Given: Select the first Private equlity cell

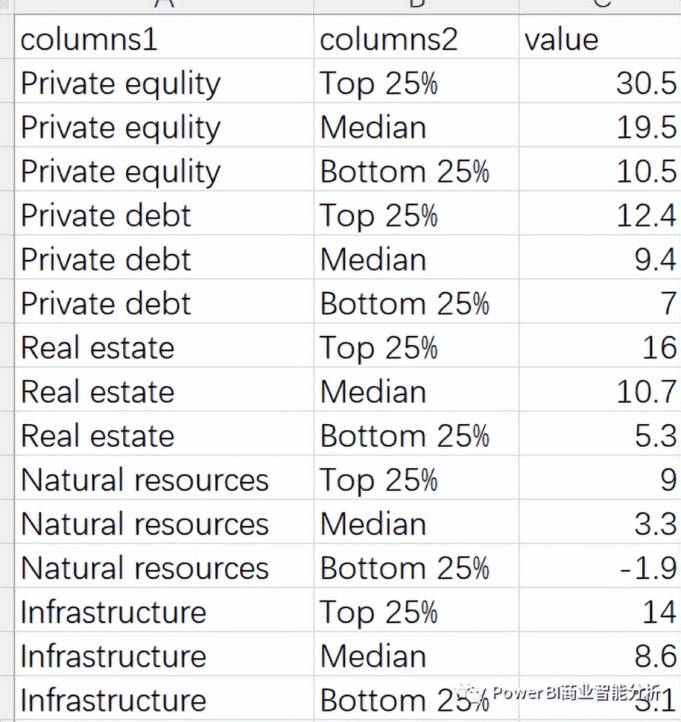Looking at the screenshot, I should tap(164, 81).
